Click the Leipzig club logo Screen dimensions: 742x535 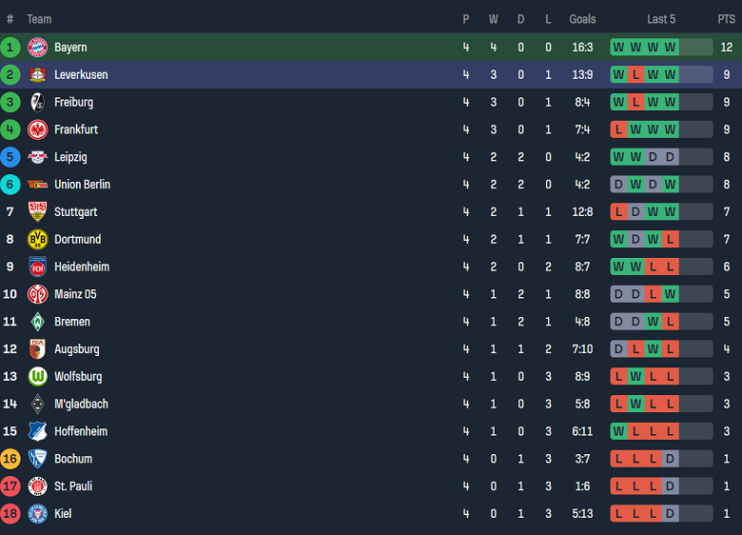click(38, 157)
